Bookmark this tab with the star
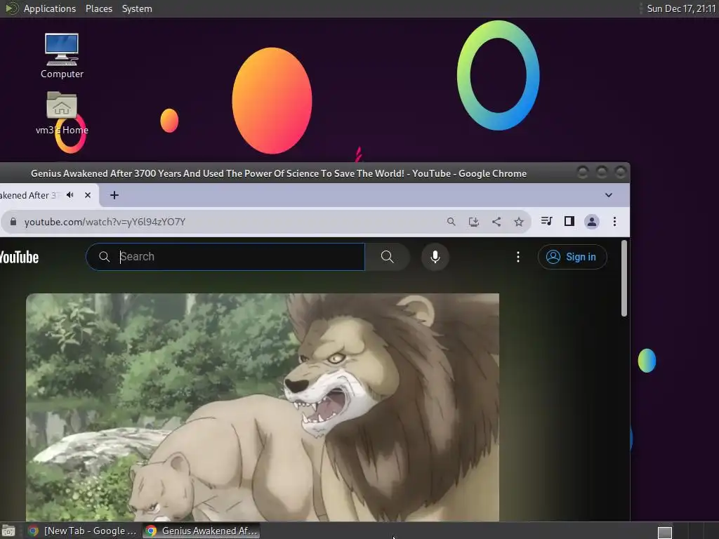Viewport: 719px width, 539px height. coord(519,222)
